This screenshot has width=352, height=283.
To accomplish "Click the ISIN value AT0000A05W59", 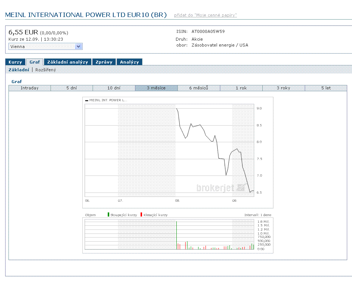I will (x=208, y=31).
